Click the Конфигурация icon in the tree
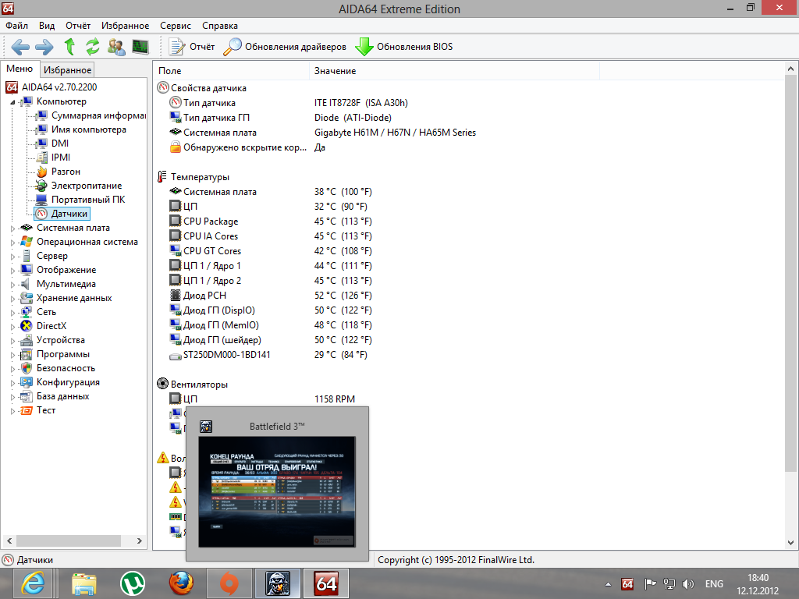The width and height of the screenshot is (799, 599). pyautogui.click(x=27, y=382)
